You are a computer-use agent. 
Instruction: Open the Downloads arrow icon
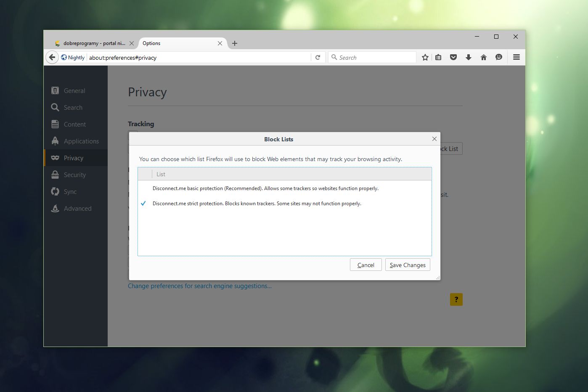tap(469, 57)
